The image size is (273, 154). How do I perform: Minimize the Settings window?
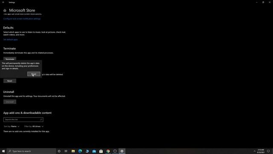pyautogui.click(x=257, y=3)
